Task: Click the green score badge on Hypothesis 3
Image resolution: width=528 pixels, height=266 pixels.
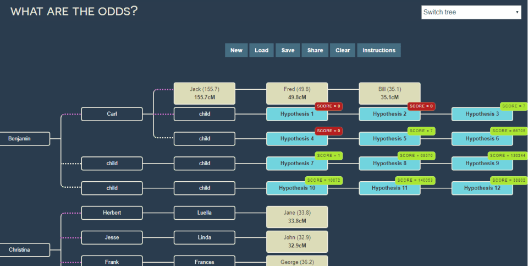Action: (x=514, y=106)
